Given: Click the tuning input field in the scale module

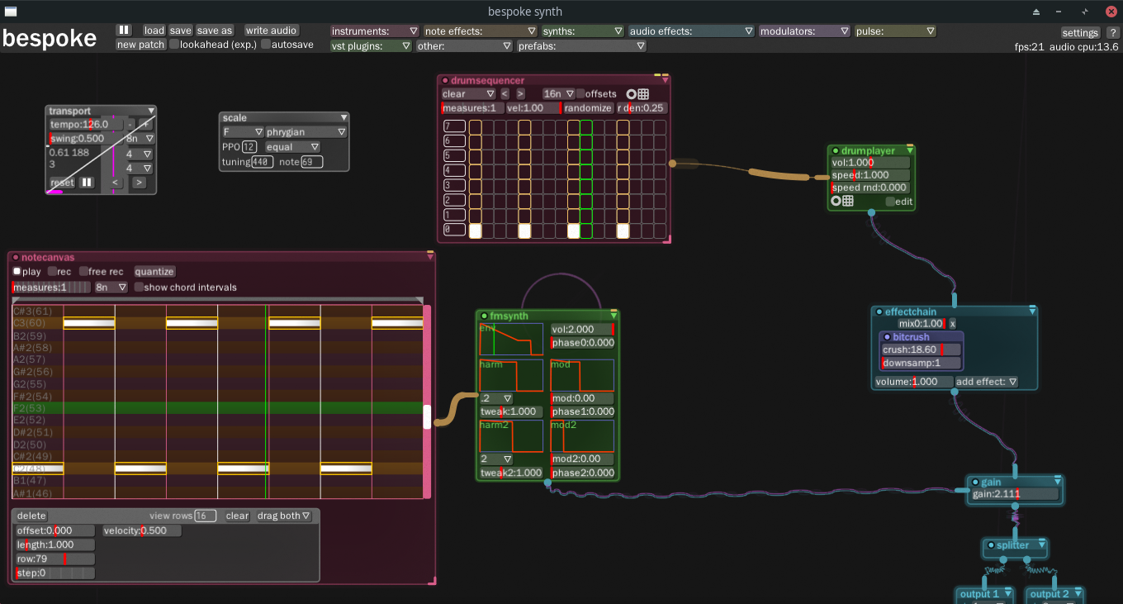Looking at the screenshot, I should 263,162.
